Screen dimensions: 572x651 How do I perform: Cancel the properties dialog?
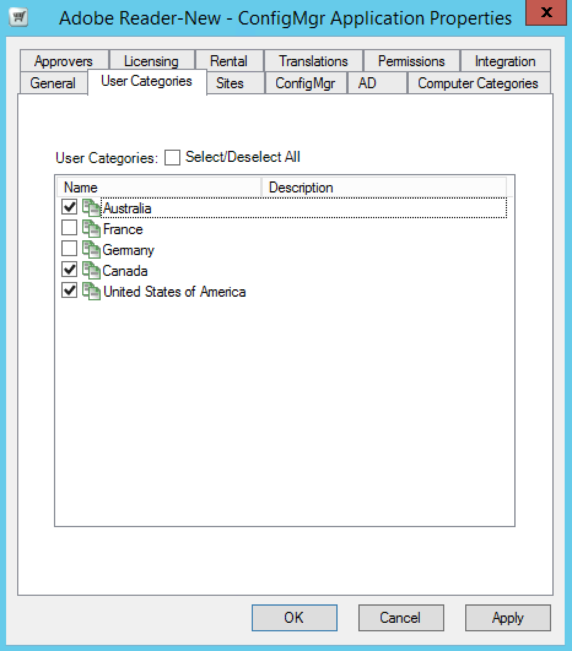coord(401,618)
